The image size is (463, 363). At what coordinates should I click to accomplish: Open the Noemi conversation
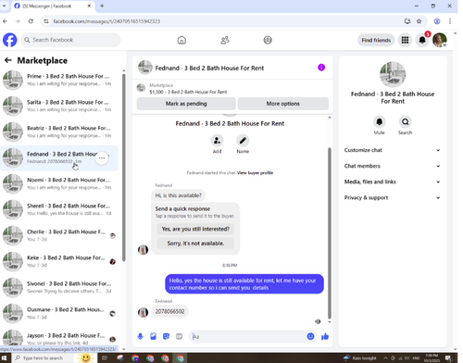(x=58, y=183)
